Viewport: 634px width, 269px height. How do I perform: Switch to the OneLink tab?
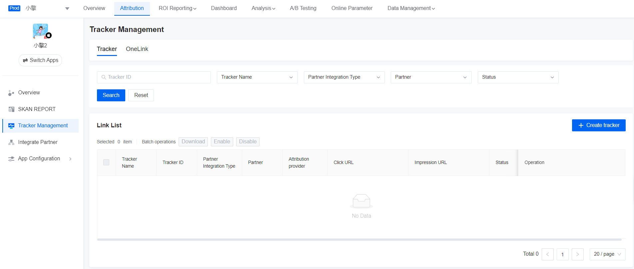(x=137, y=49)
